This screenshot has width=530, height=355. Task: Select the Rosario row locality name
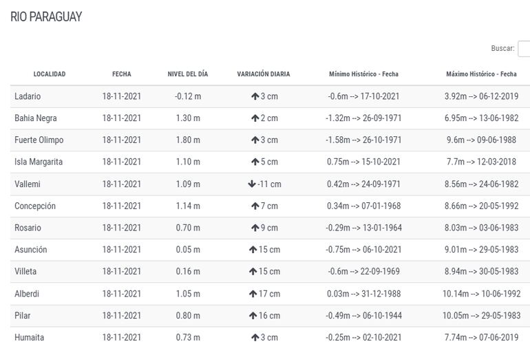[28, 228]
